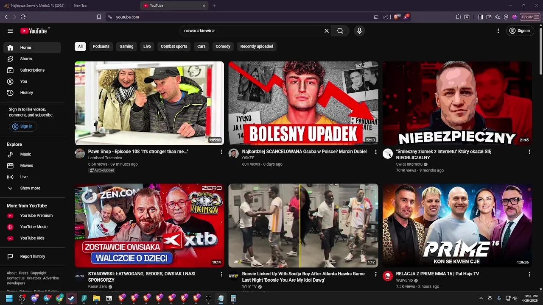
Task: Select the Recently uploaded filter chip
Action: pyautogui.click(x=257, y=47)
